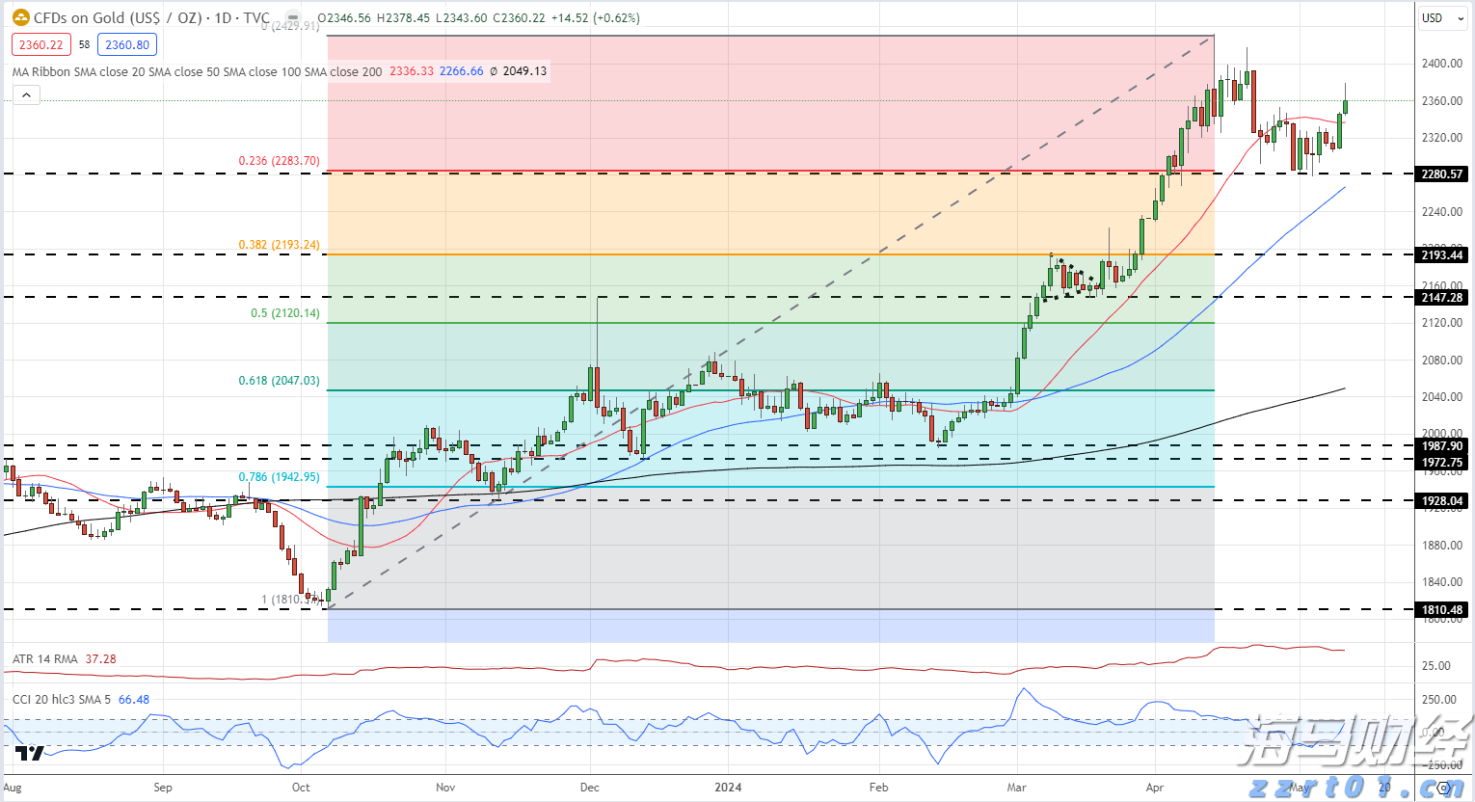
Task: Click the 1880.00 price axis label
Action: pos(1441,546)
